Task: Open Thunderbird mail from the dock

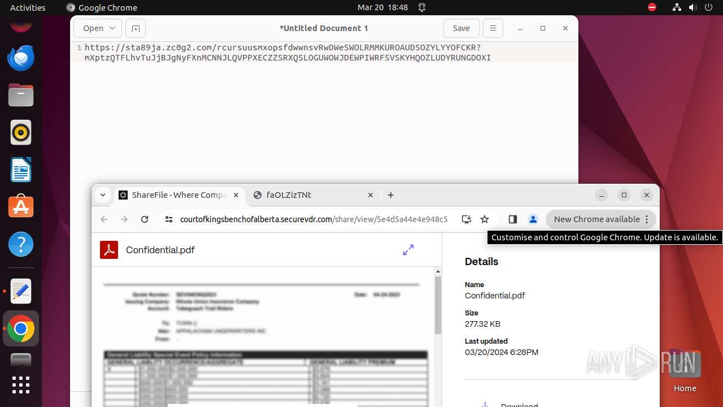Action: (21, 58)
